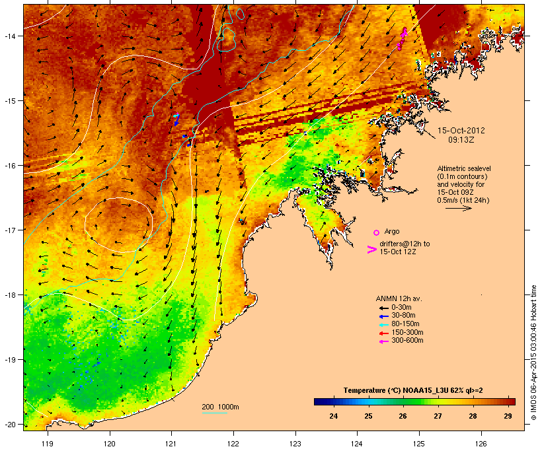Click the 'Altimetric sealevel' caption text
The image size is (542, 449).
click(464, 168)
